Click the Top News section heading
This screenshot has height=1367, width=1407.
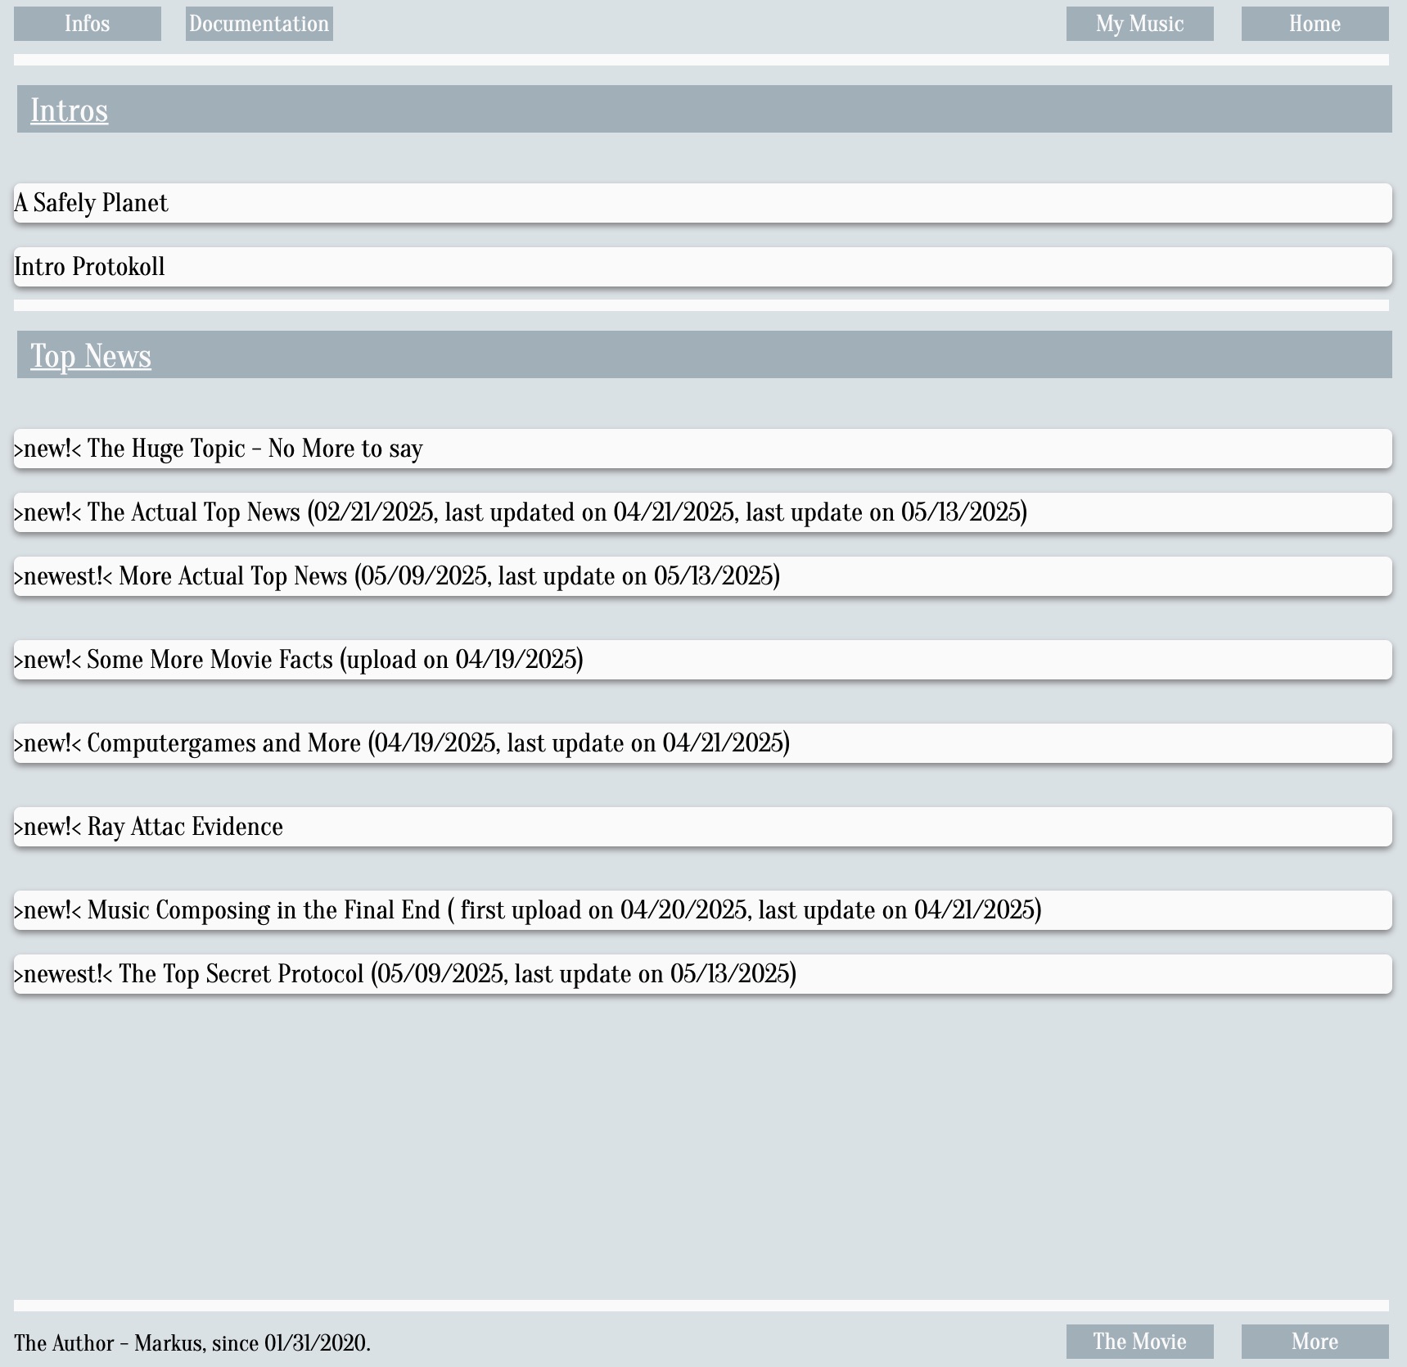tap(91, 356)
